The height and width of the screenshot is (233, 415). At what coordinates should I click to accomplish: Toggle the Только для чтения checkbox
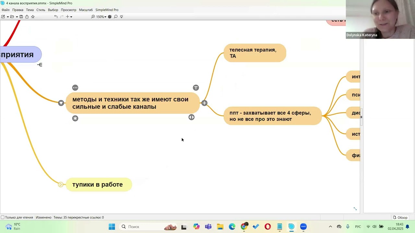click(3, 217)
